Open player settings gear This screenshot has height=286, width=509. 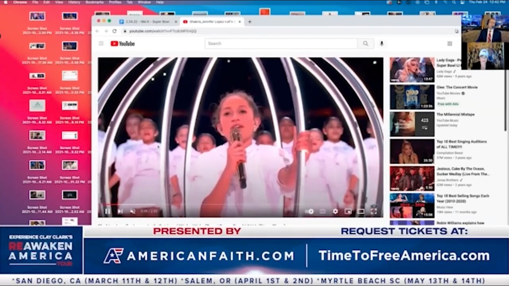(335, 211)
